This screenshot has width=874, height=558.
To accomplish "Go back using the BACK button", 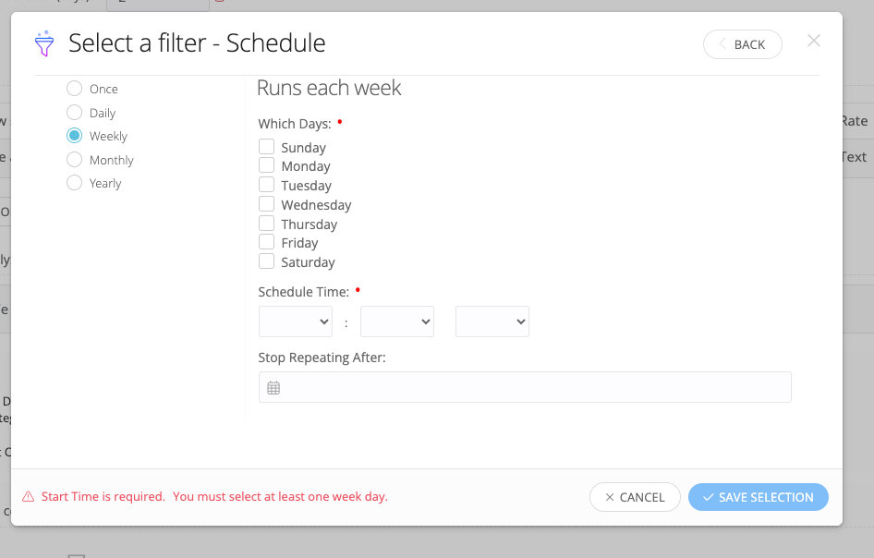I will [x=743, y=44].
